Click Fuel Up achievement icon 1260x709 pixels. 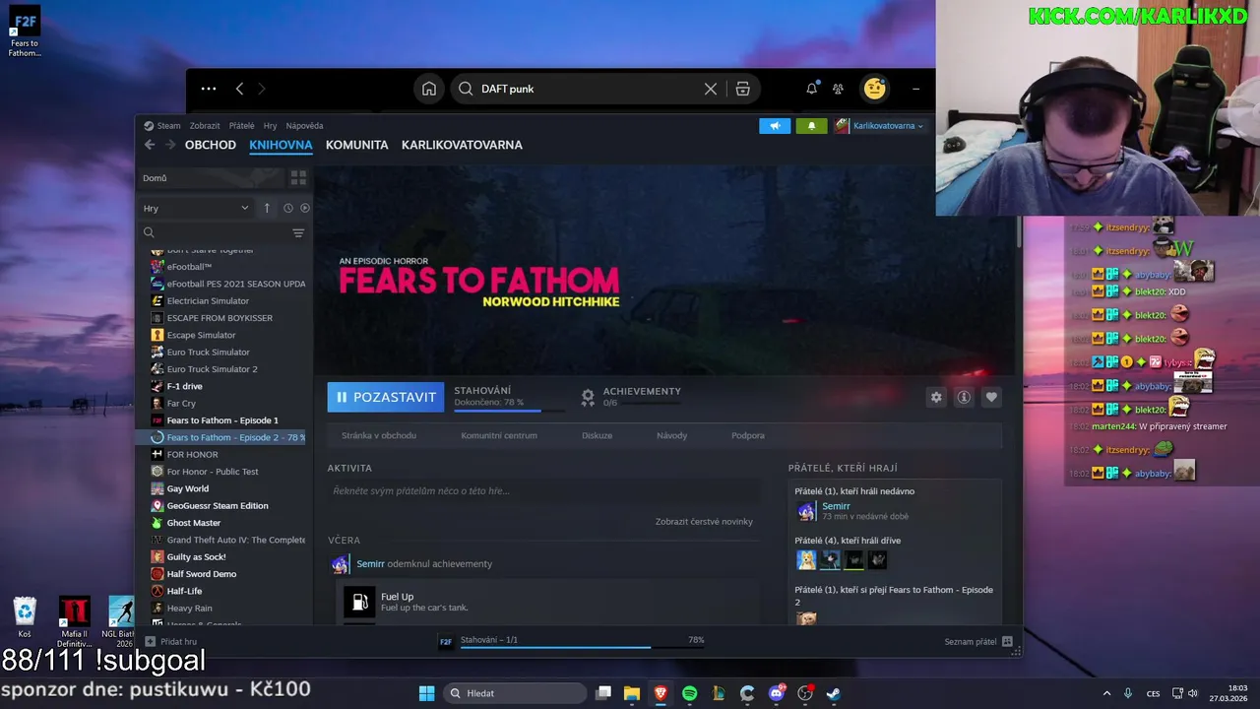(359, 602)
